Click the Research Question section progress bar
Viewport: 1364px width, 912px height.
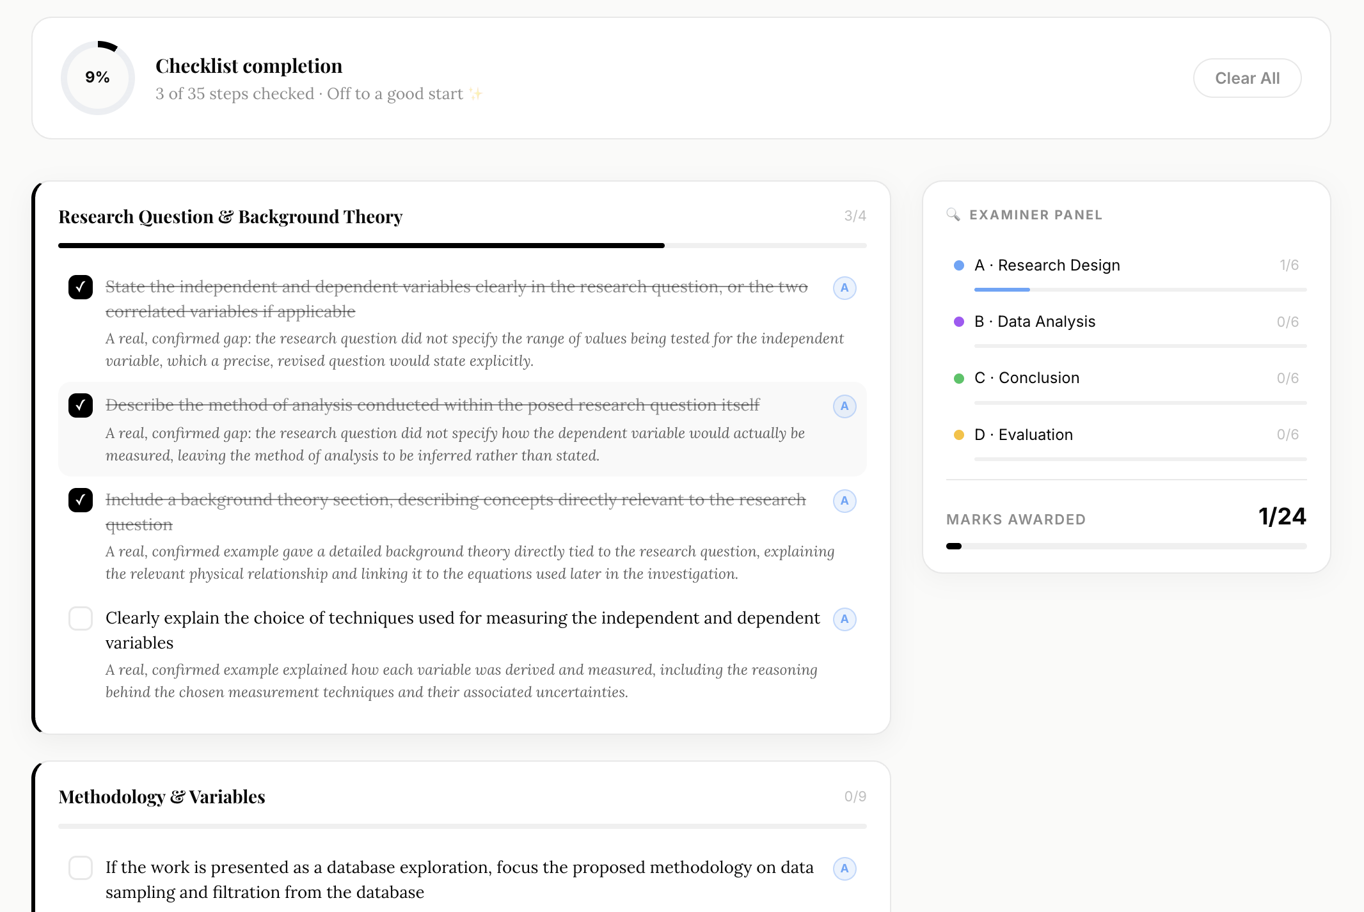(463, 246)
